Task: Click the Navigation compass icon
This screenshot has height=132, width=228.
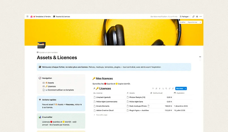Action: (40, 78)
